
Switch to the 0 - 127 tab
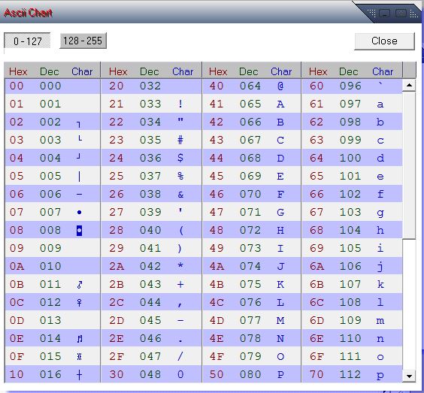[x=27, y=41]
